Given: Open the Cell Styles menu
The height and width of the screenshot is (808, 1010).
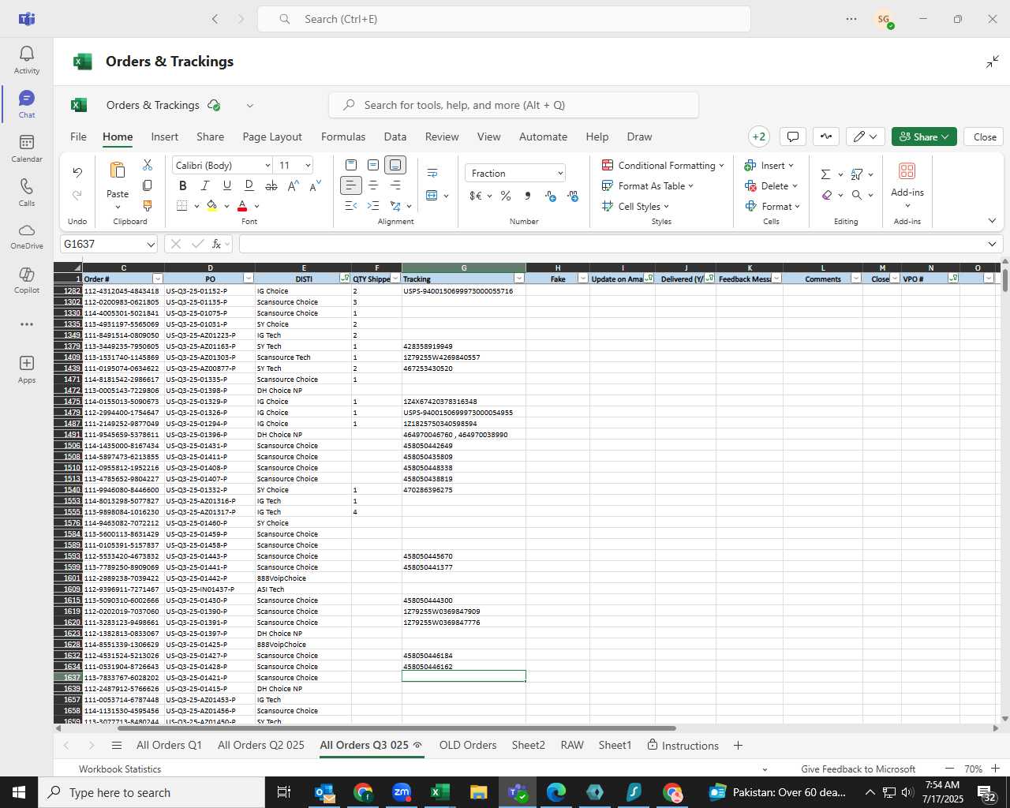Looking at the screenshot, I should pyautogui.click(x=636, y=206).
